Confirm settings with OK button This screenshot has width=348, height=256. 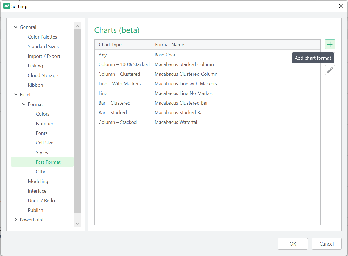(293, 244)
